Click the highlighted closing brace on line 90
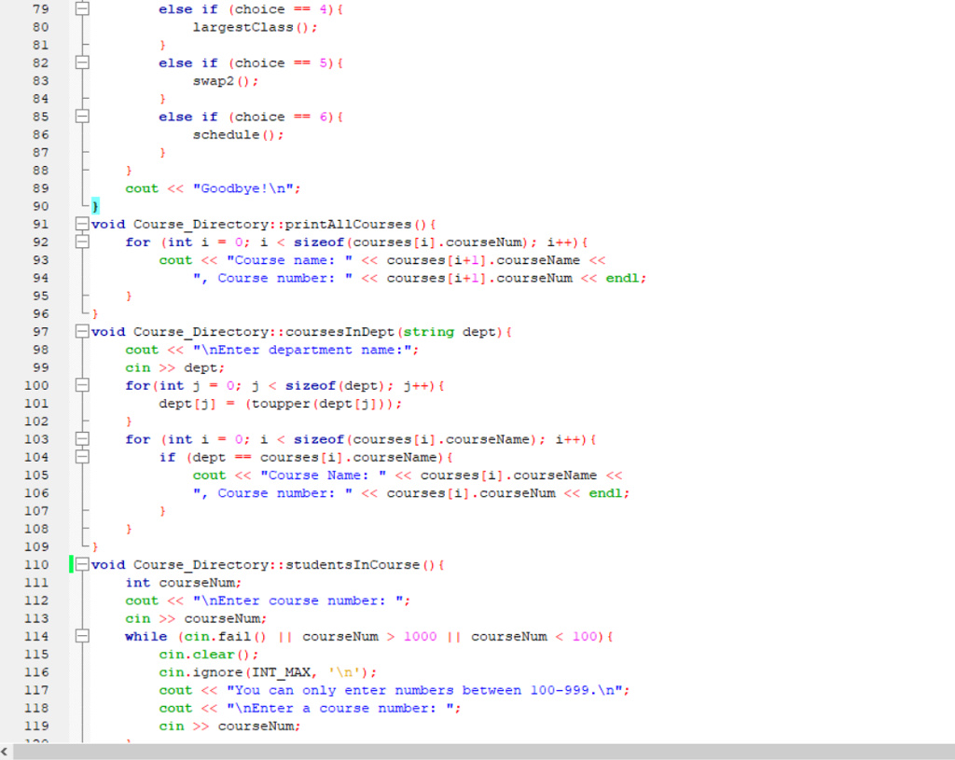Viewport: 955px width, 760px height. coord(95,206)
